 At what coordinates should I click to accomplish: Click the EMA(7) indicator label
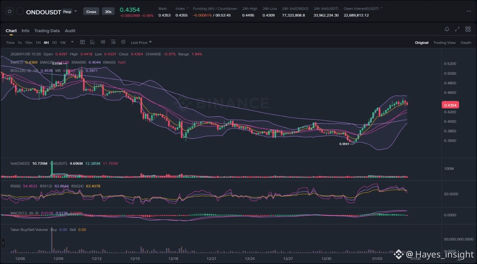(x=16, y=62)
